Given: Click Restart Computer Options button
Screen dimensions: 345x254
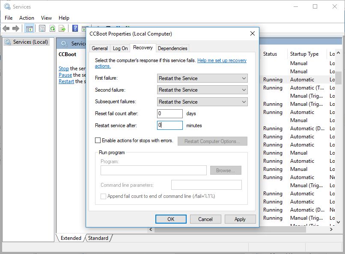Looking at the screenshot, I should click(212, 141).
